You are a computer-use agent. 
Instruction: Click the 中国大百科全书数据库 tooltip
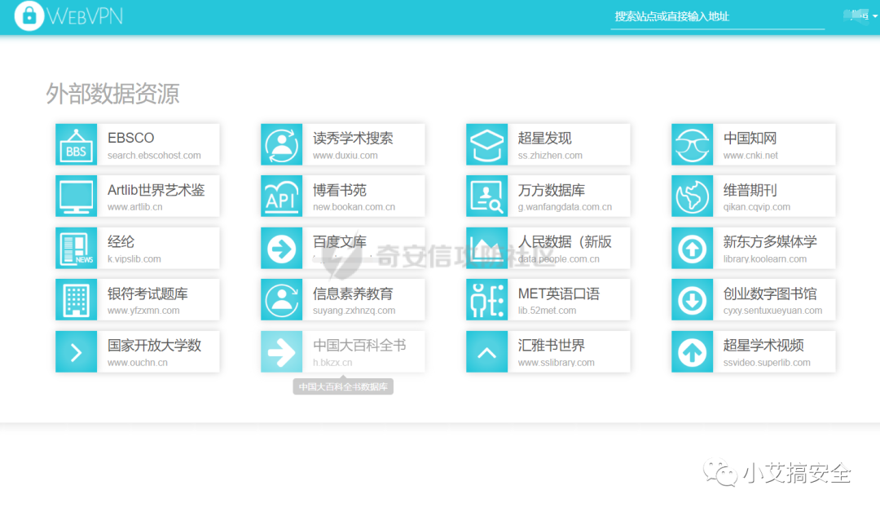coord(343,386)
